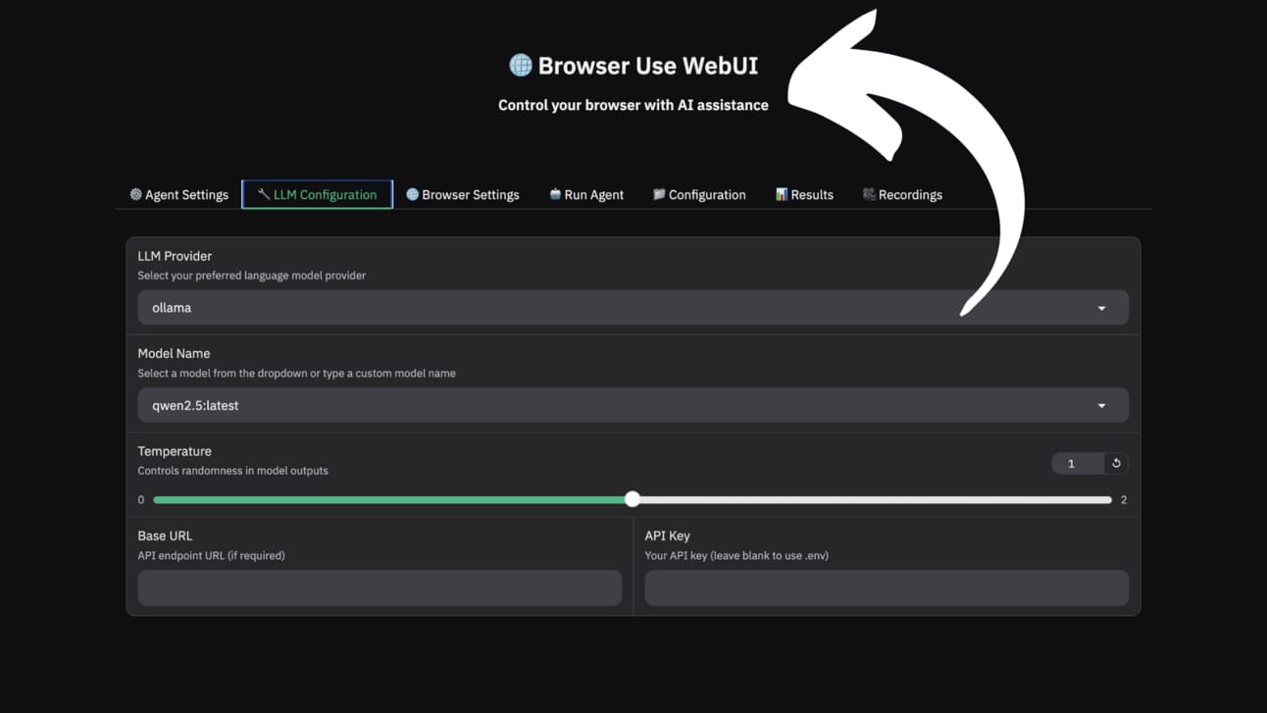Open the Model Name dropdown showing qwen2.5:latest
The image size is (1267, 713).
[633, 405]
